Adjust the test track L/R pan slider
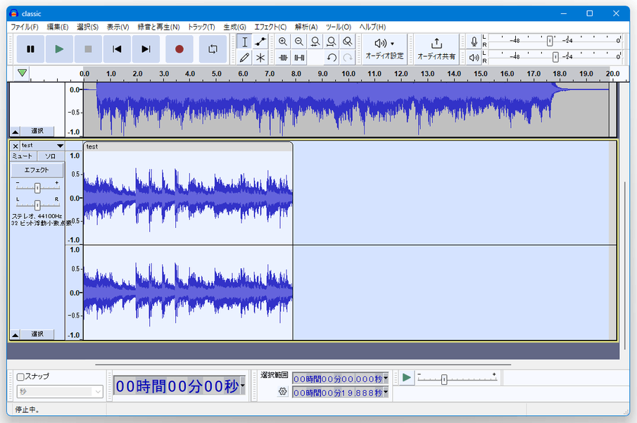Viewport: 637px width, 423px height. coord(37,204)
